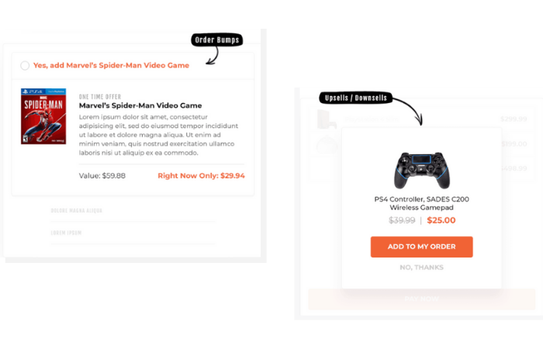Click the PS4 Controller SADES C200 product name
543x349 pixels.
(421, 203)
